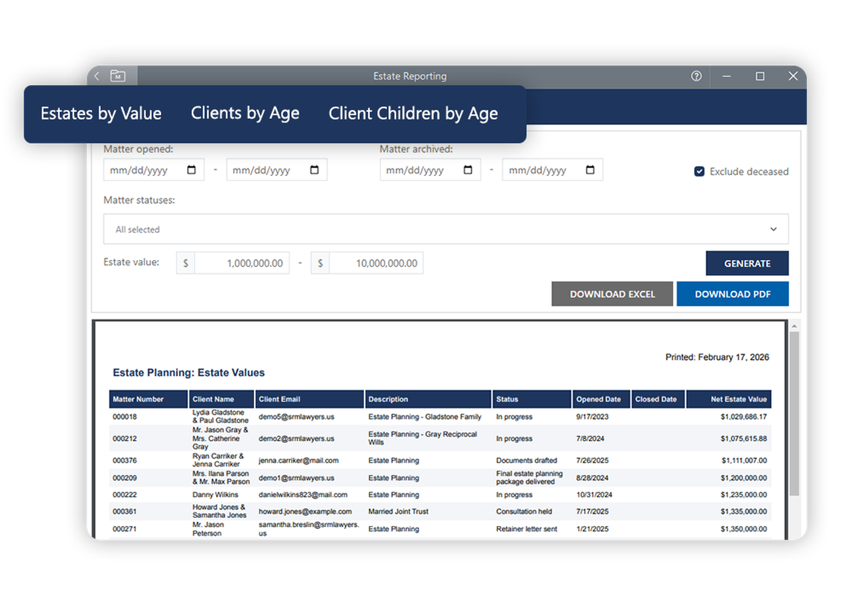The image size is (852, 597).
Task: Switch to the Clients by Age tab
Action: [x=245, y=113]
